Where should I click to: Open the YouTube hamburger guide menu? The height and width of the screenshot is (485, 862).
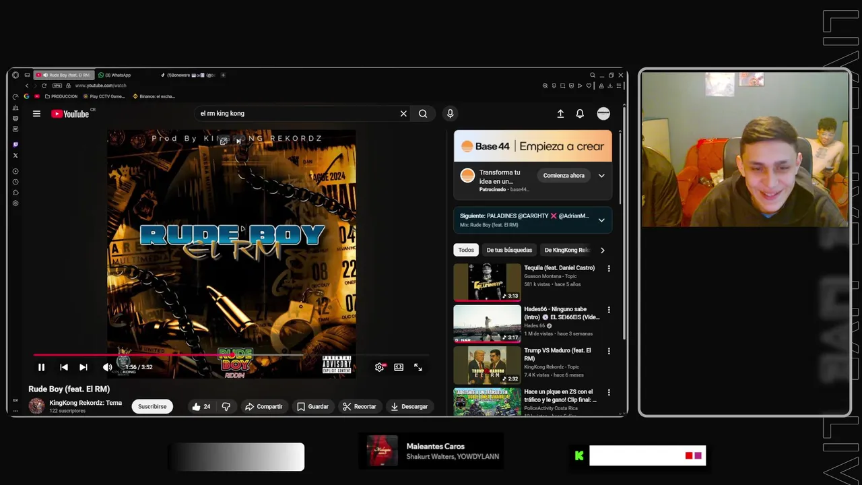click(36, 114)
